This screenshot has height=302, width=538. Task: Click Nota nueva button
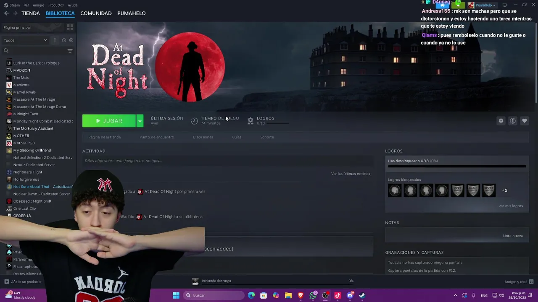click(513, 236)
